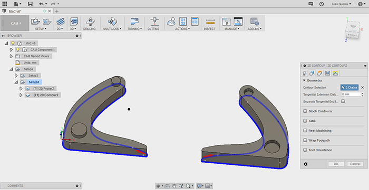Toggle the lightbulb visibility of CAM Component:1
The width and height of the screenshot is (369, 190).
17,50
